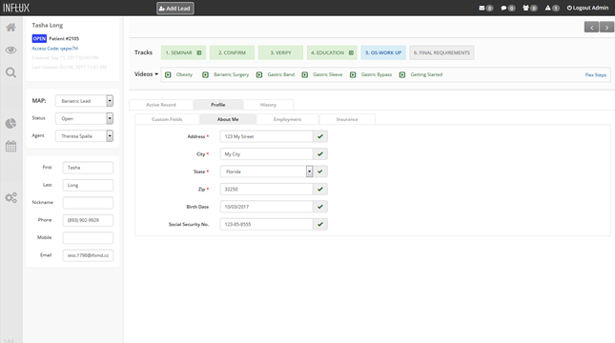
Task: Play the Getting Started video icon
Action: (402, 74)
